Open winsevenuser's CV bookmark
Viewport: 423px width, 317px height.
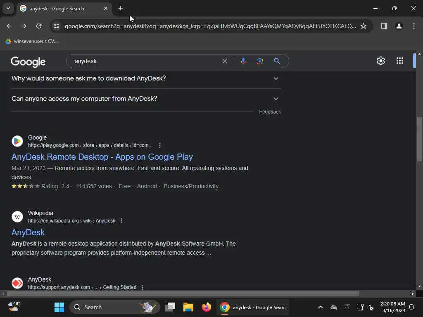[x=31, y=41]
